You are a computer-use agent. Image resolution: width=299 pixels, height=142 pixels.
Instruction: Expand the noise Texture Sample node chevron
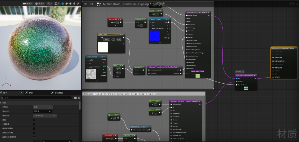96,81
